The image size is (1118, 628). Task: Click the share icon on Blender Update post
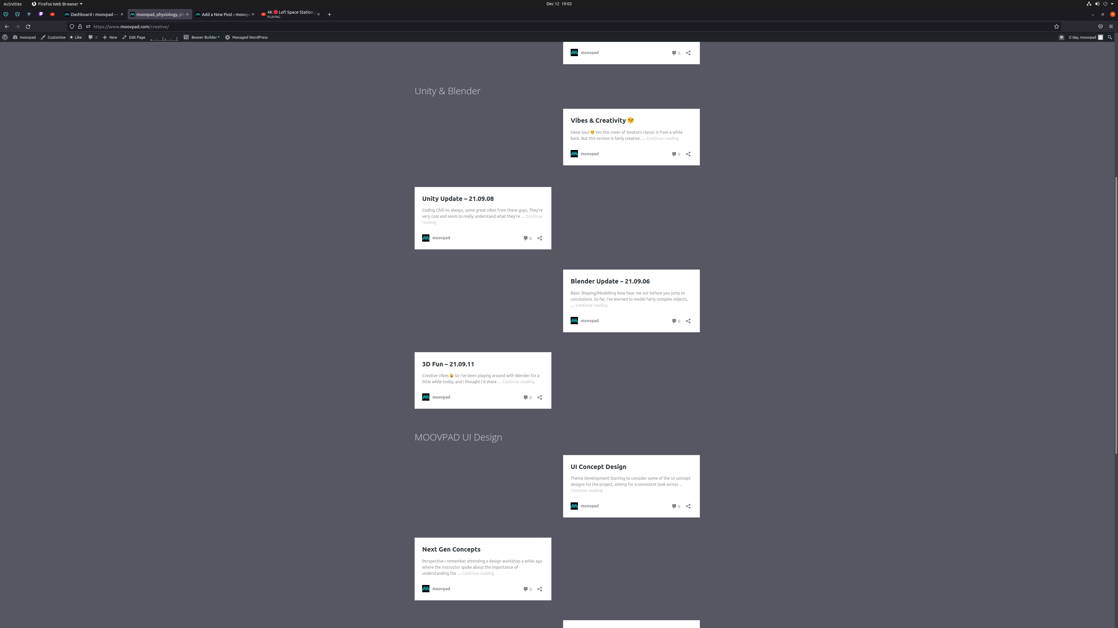[688, 320]
